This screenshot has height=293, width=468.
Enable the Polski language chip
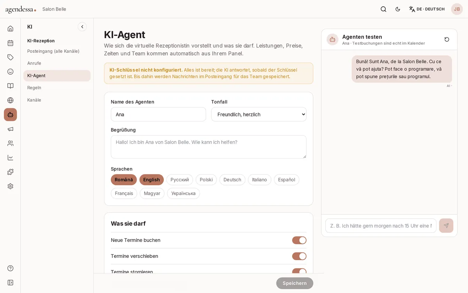pyautogui.click(x=206, y=180)
